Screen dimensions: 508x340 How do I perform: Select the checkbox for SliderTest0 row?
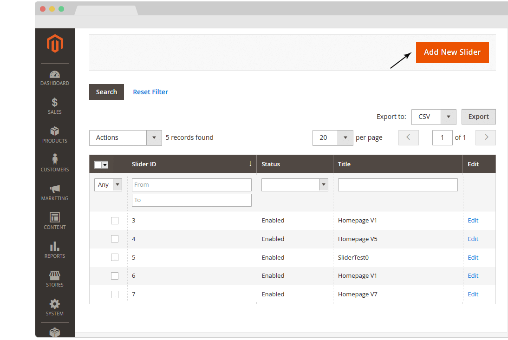point(115,257)
